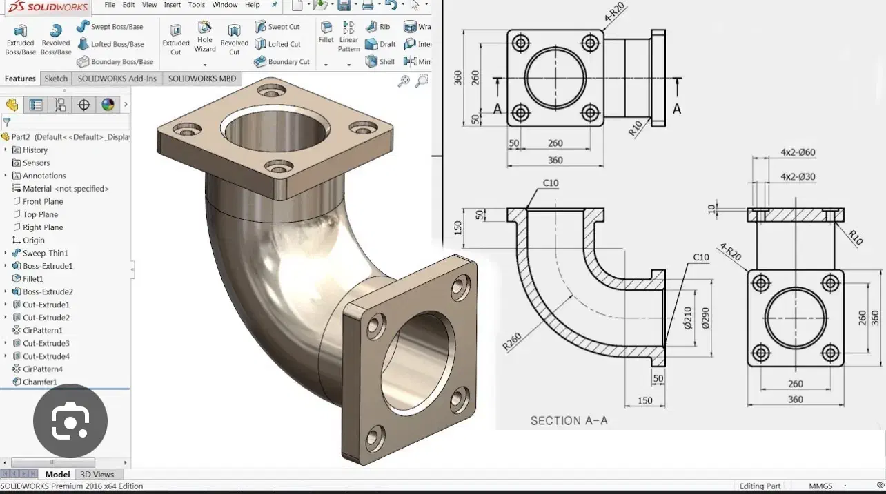Open the Tools menu
Viewport: 886px width, 494px height.
(x=197, y=5)
